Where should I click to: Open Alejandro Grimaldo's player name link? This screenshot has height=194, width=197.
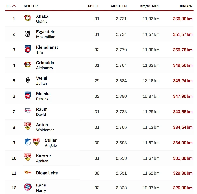pyautogui.click(x=45, y=65)
